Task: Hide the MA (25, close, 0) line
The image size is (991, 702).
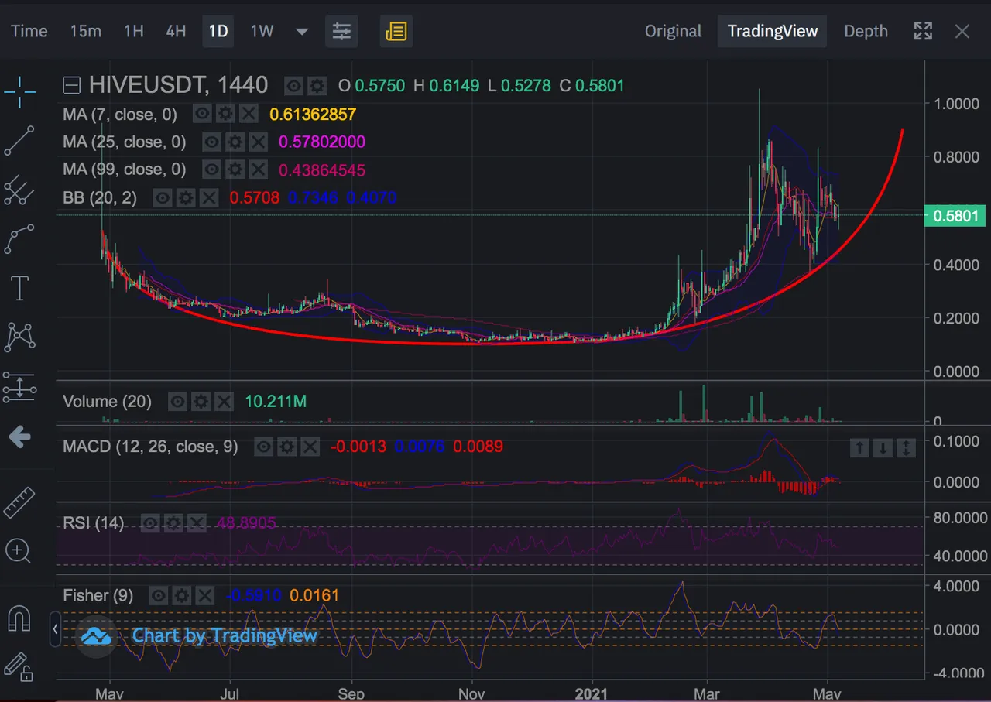Action: (212, 142)
